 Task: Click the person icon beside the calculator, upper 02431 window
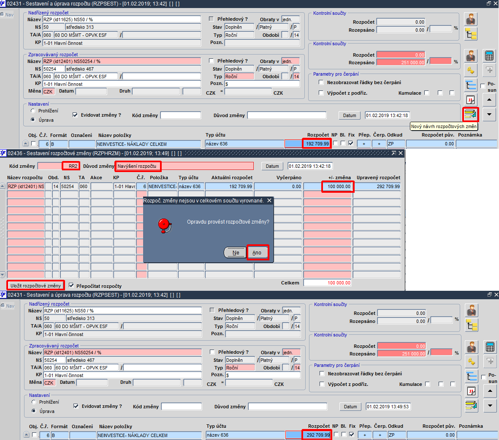click(470, 56)
